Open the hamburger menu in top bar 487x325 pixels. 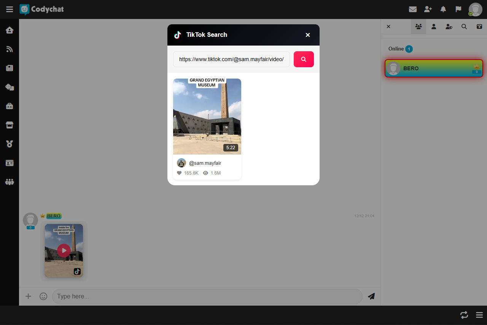point(10,9)
